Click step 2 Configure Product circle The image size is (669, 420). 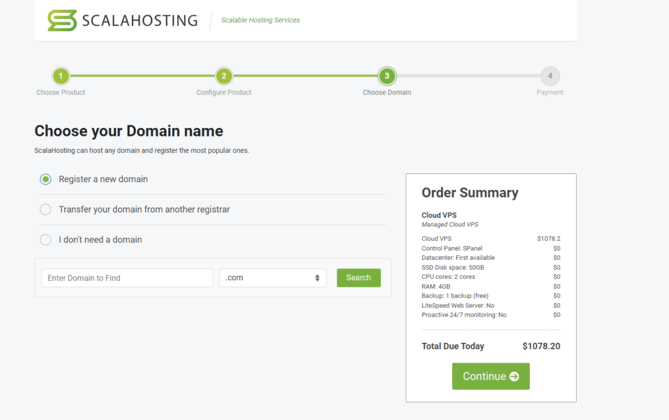click(223, 76)
